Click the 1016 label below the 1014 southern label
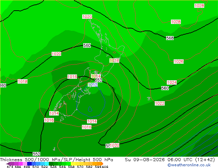Image resolution: width=218 pixels, height=168 pixels. [x=87, y=127]
